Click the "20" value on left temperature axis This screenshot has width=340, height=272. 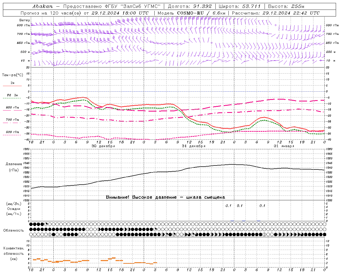tap(28, 67)
